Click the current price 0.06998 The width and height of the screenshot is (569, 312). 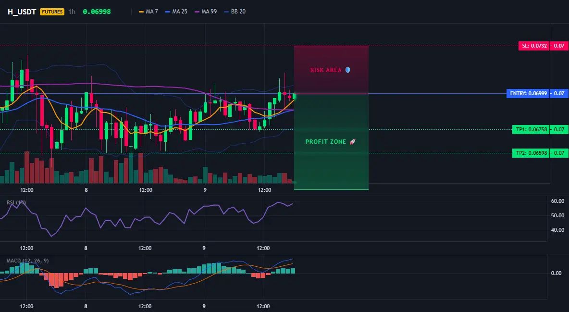[97, 12]
